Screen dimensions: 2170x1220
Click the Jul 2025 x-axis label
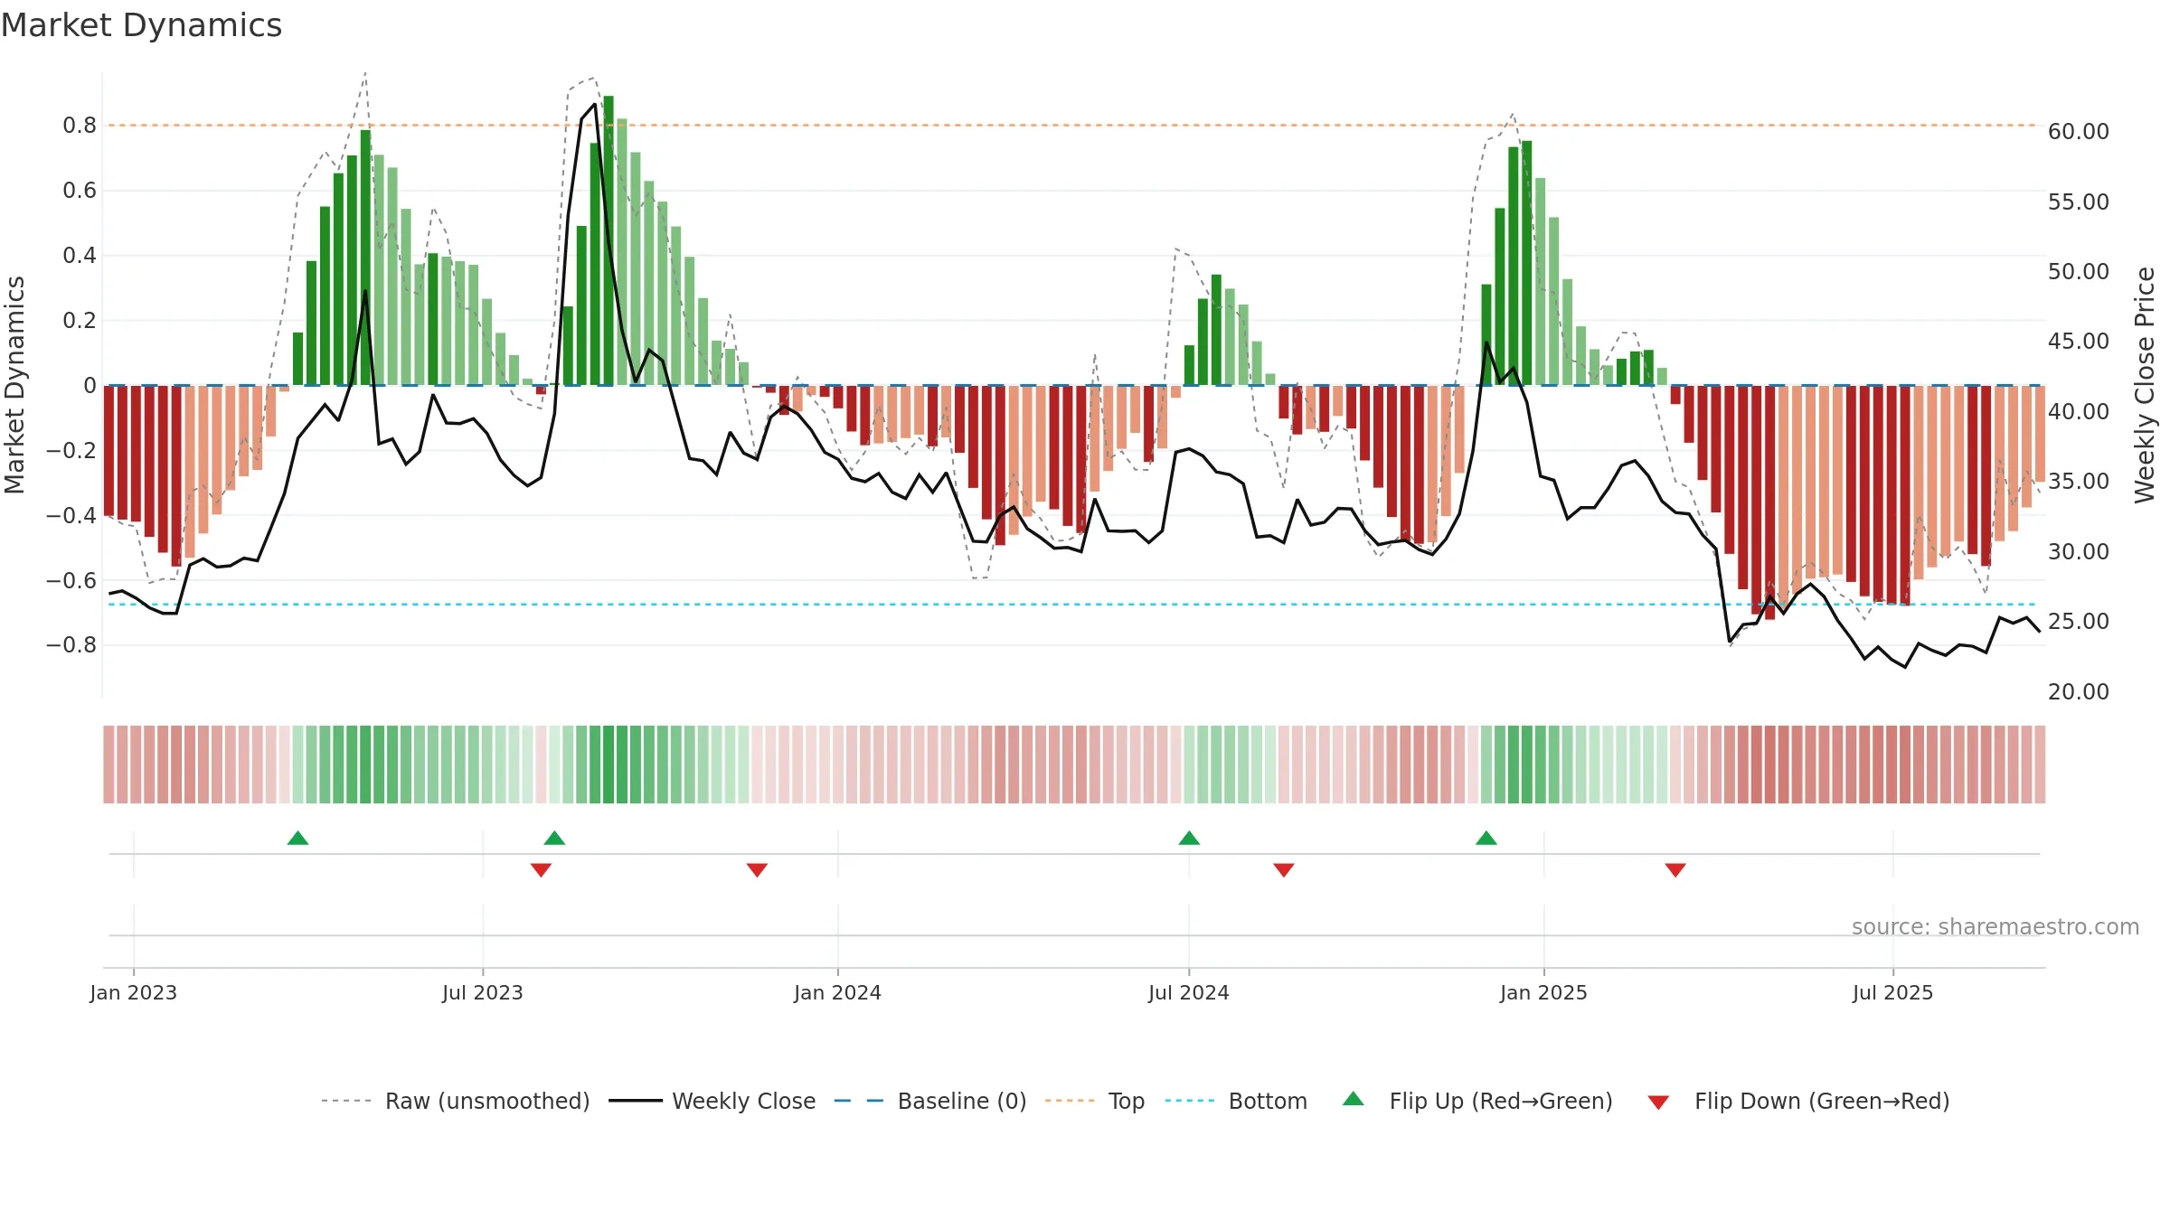point(1892,992)
